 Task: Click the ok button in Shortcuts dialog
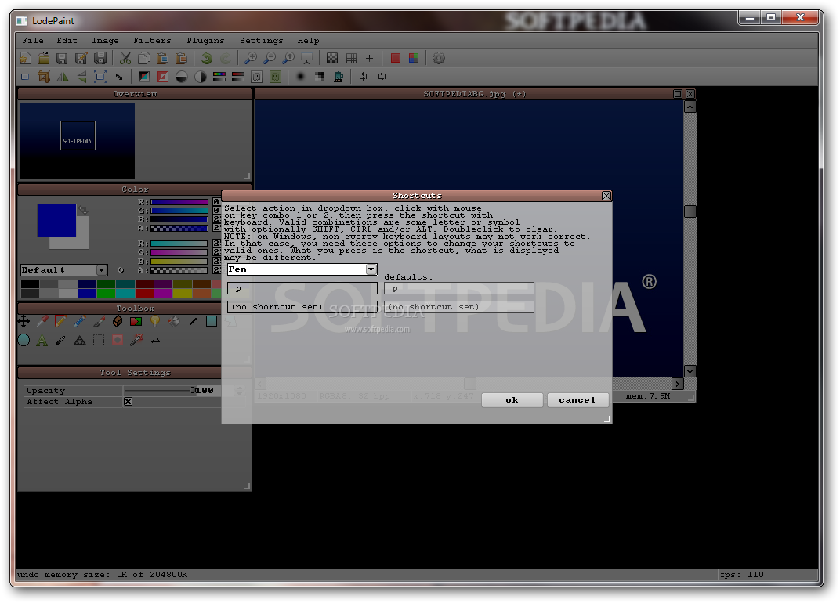(x=512, y=400)
